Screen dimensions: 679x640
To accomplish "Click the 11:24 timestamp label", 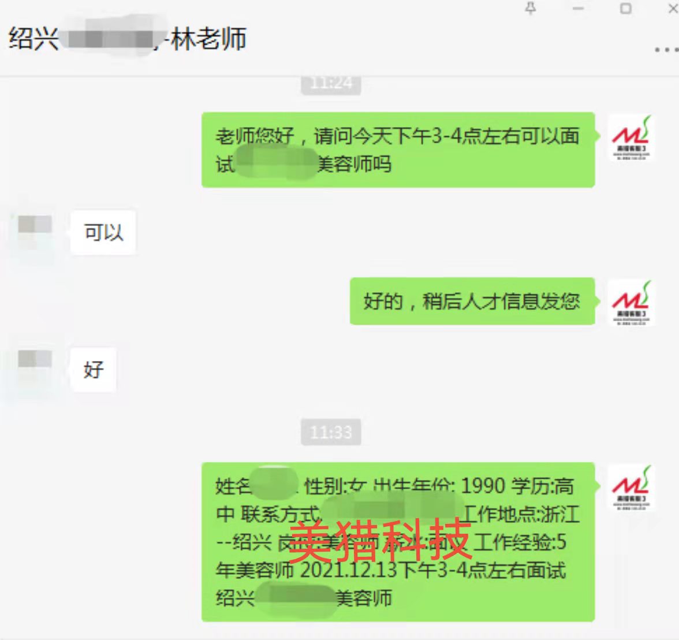I will (x=331, y=84).
